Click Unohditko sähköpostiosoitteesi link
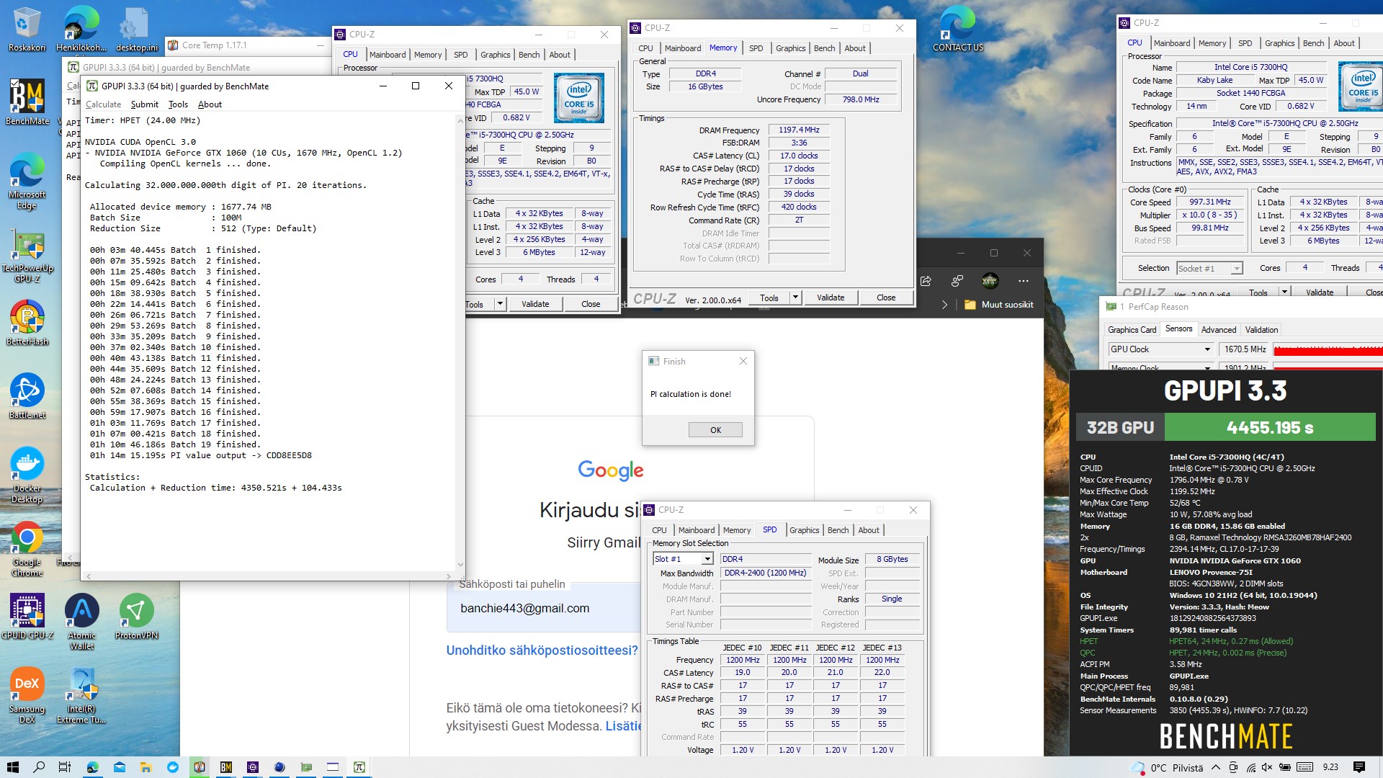This screenshot has width=1383, height=778. click(542, 650)
